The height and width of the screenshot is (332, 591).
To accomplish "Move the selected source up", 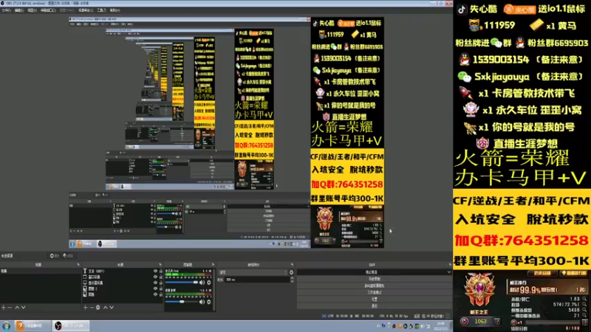I will point(106,308).
